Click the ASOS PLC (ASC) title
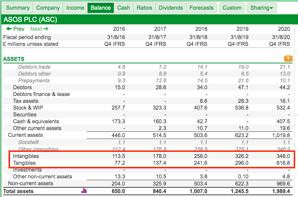 coord(30,20)
